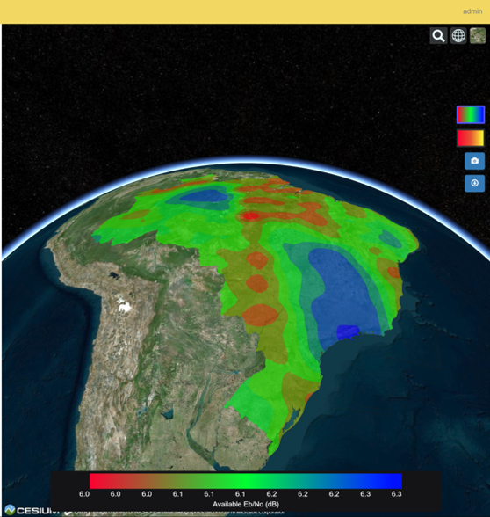The image size is (490, 517).
Task: Click the Eb/No color gradient legend bar
Action: pos(246,481)
